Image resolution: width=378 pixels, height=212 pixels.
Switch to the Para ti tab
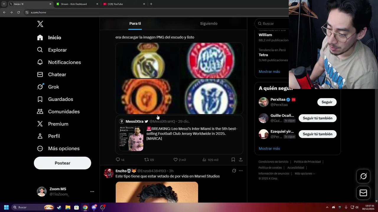(x=135, y=24)
